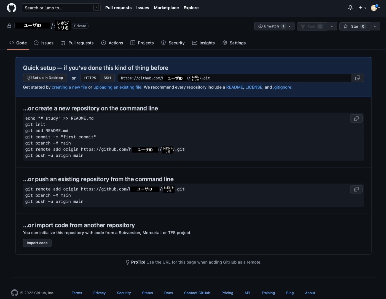Screen dimensions: 386x299
Task: Click the 'git push -u origin main' line under create
Action: point(54,156)
